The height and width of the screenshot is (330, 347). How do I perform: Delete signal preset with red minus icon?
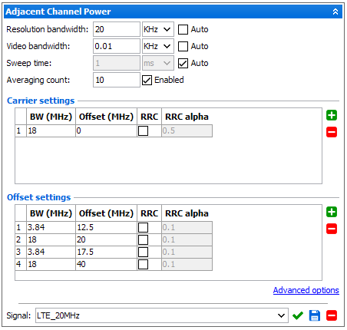(x=332, y=315)
